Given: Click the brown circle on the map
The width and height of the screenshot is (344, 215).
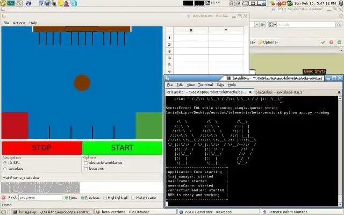Looking at the screenshot, I should (x=82, y=83).
